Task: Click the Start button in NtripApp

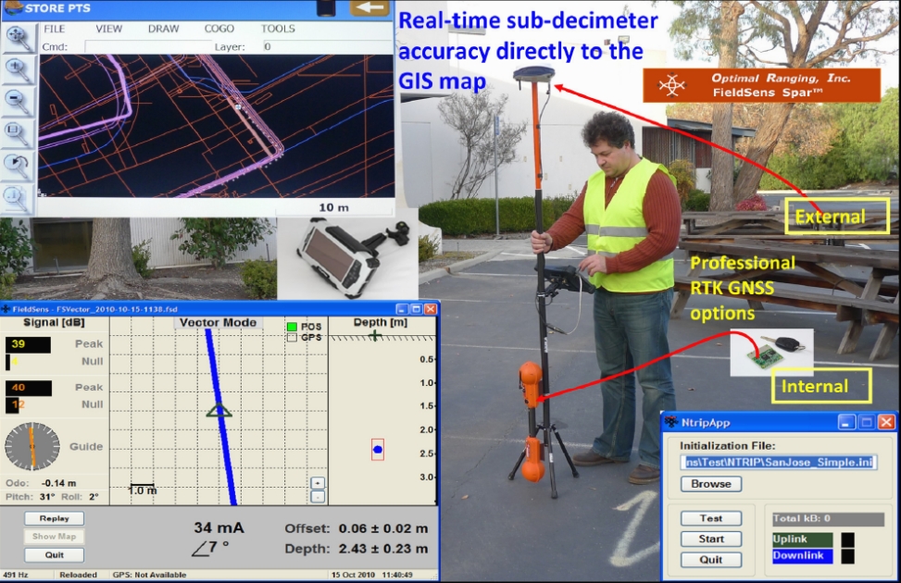Action: 711,540
